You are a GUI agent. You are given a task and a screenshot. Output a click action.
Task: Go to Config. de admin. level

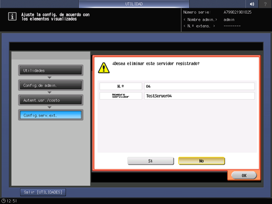pyautogui.click(x=51, y=85)
